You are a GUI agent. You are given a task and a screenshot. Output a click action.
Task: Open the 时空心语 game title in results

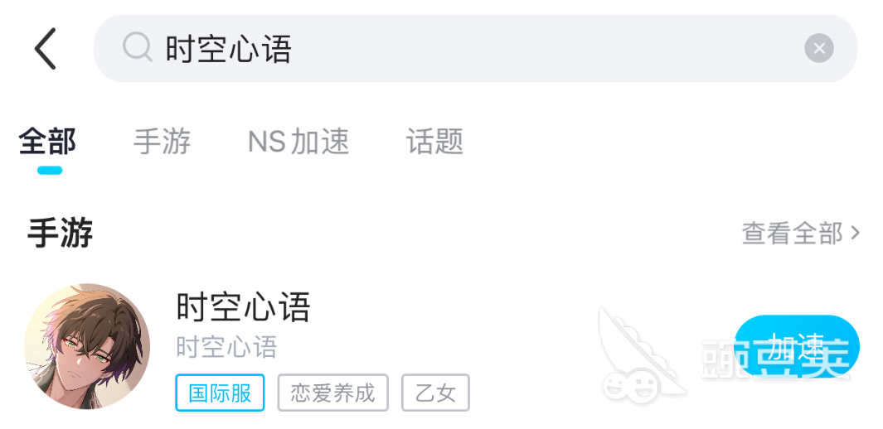243,307
